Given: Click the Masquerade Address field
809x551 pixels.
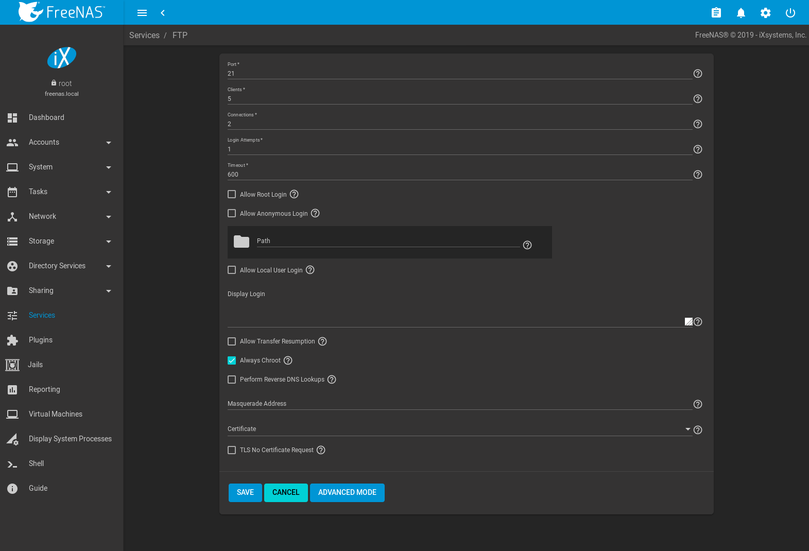Looking at the screenshot, I should (459, 404).
